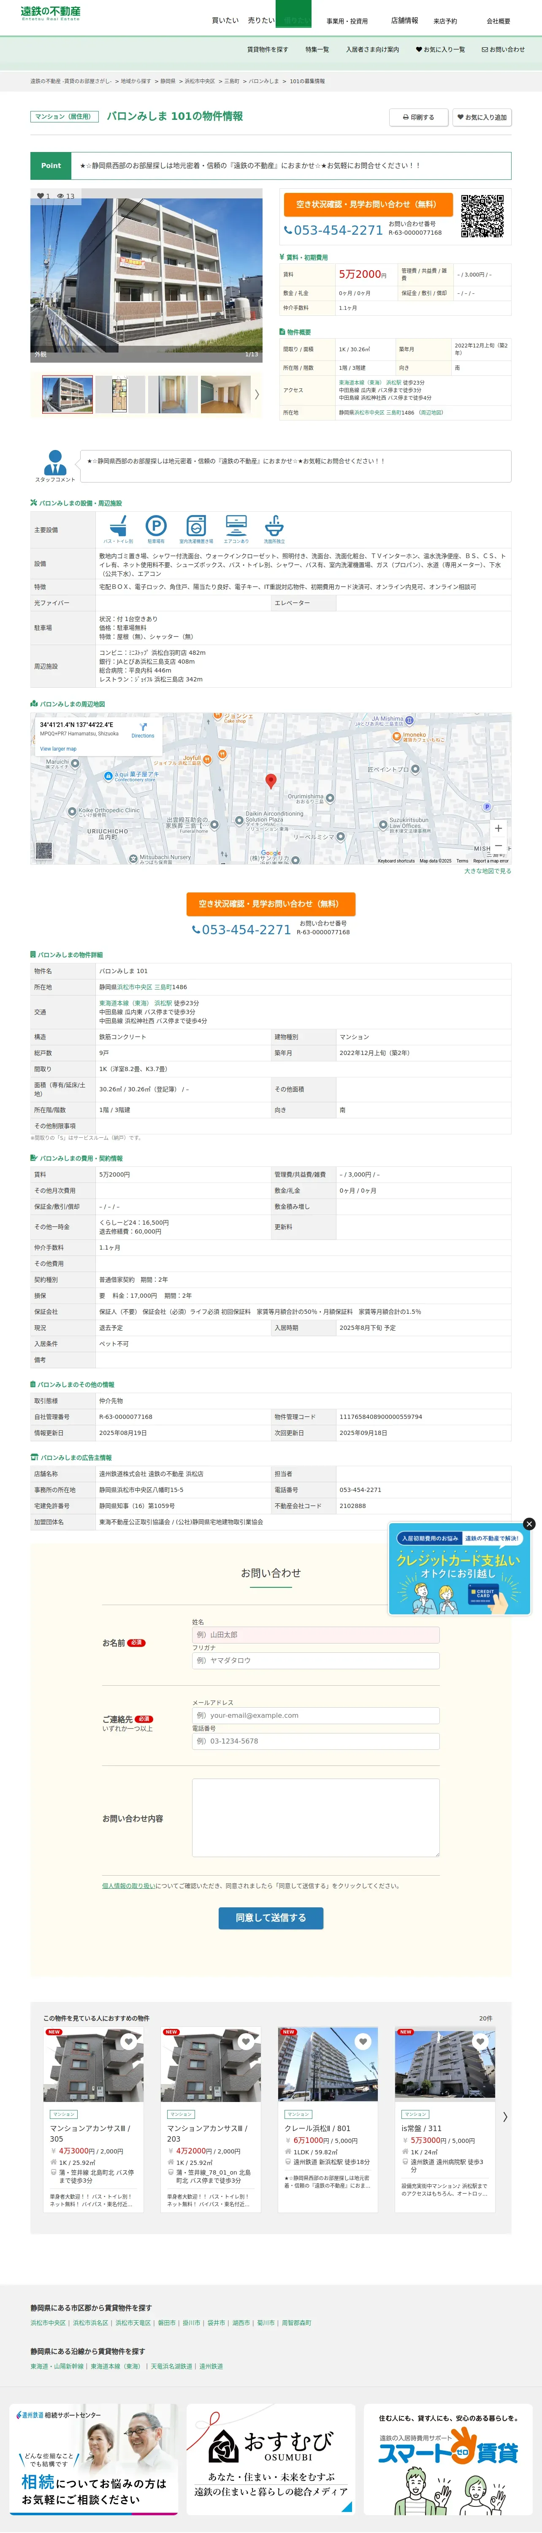Favorite マンションアカンサスⅢ 203 heart icon

pos(246,2041)
